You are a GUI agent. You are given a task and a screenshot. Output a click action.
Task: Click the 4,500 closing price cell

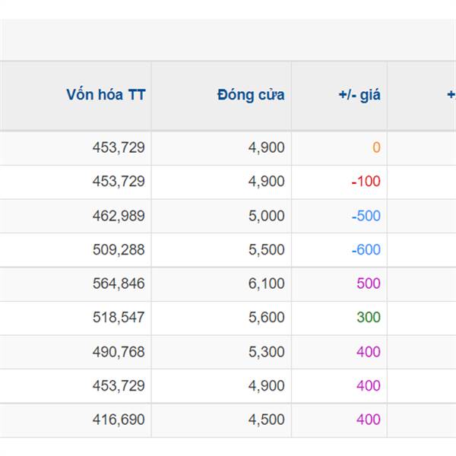click(266, 420)
